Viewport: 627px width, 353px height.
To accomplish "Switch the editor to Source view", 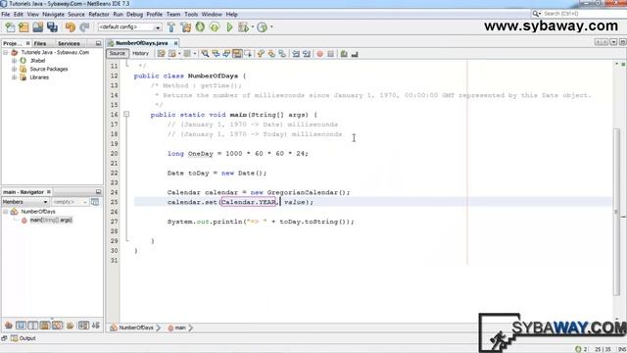I will click(x=118, y=53).
